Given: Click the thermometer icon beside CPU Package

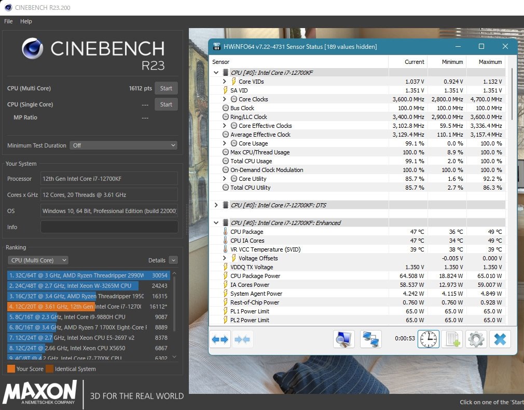Looking at the screenshot, I should pos(225,232).
